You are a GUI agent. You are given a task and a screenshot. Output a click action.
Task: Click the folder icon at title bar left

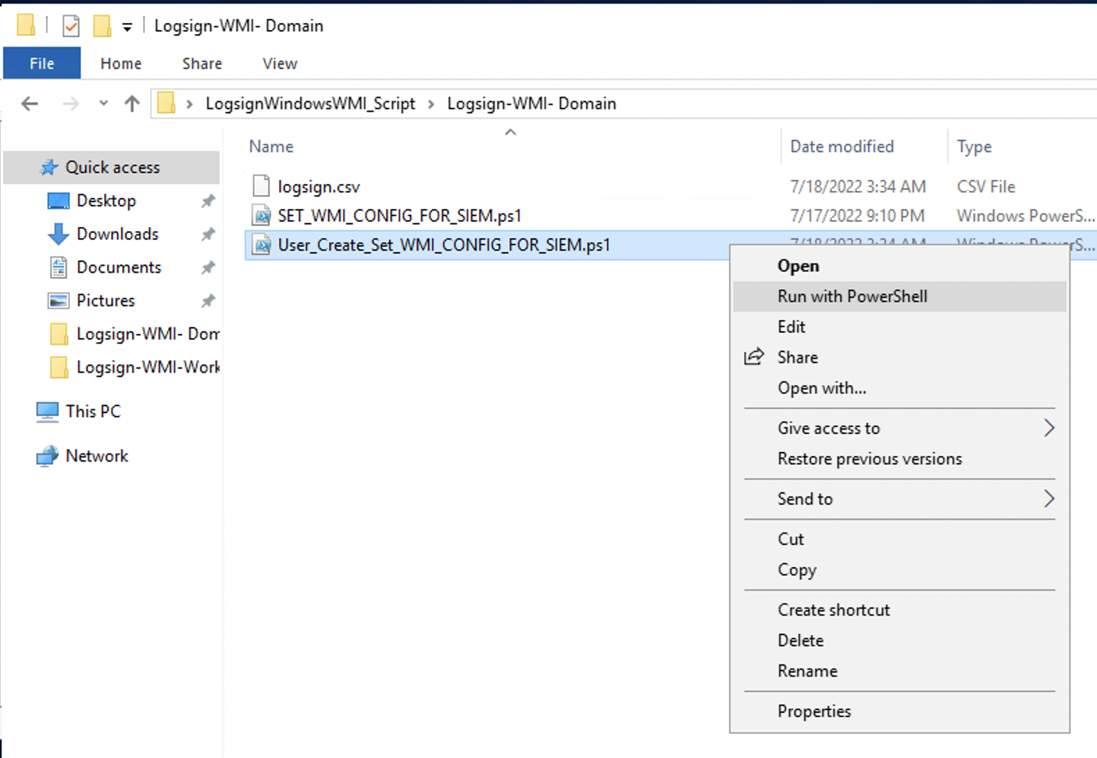26,26
